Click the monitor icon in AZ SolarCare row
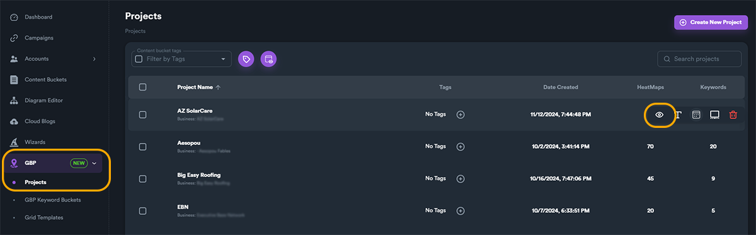 coord(714,115)
